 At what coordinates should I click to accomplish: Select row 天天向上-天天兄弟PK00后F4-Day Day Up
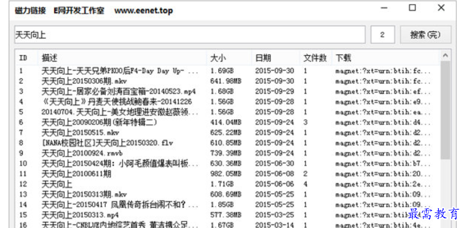click(228, 71)
